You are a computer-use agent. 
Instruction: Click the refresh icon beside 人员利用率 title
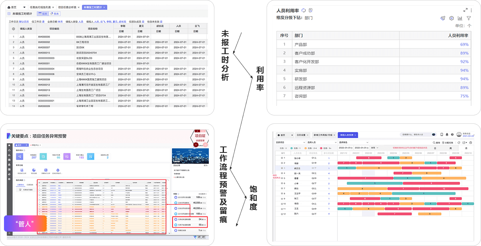point(304,10)
